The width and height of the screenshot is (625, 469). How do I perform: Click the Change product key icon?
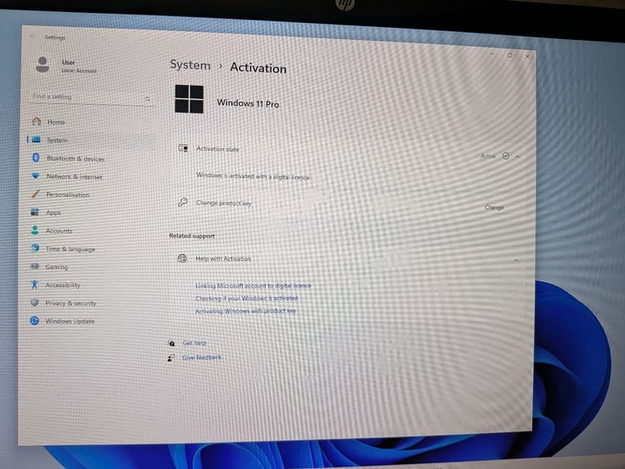182,202
